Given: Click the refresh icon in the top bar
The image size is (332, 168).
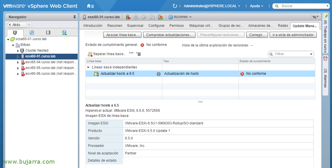Looking at the screenshot, I should point(175,6).
